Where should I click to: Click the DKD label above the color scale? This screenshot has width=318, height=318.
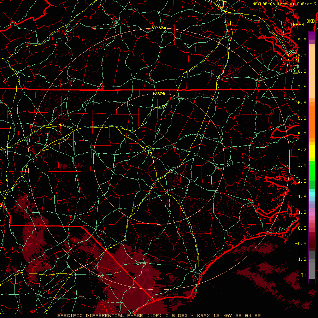[x=310, y=21]
